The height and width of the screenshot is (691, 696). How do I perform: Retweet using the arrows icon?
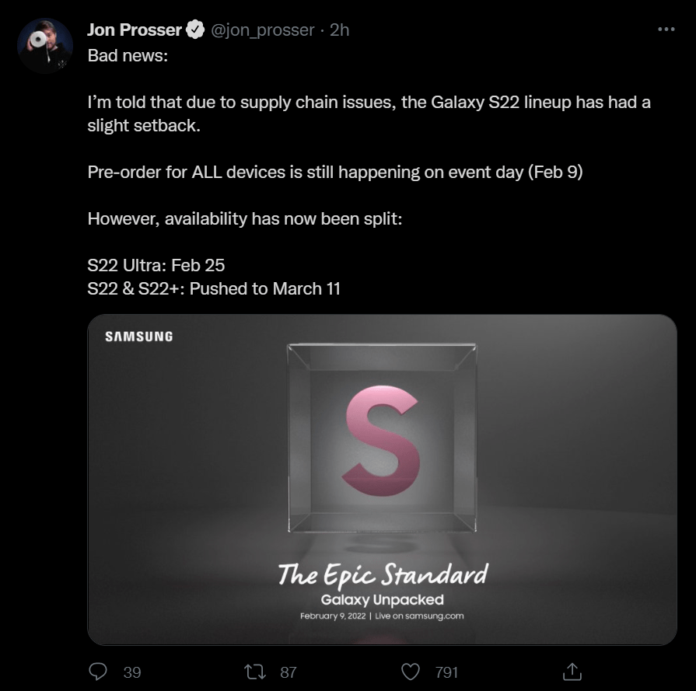[x=255, y=672]
